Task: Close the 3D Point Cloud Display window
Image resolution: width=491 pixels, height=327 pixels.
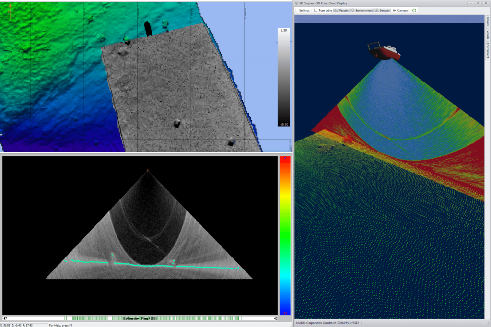Action: [x=486, y=3]
